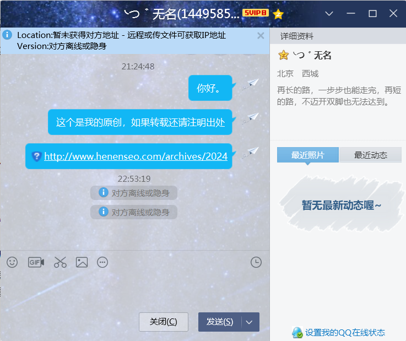Click the 北京 西城 location text
406x341 pixels.
[298, 74]
